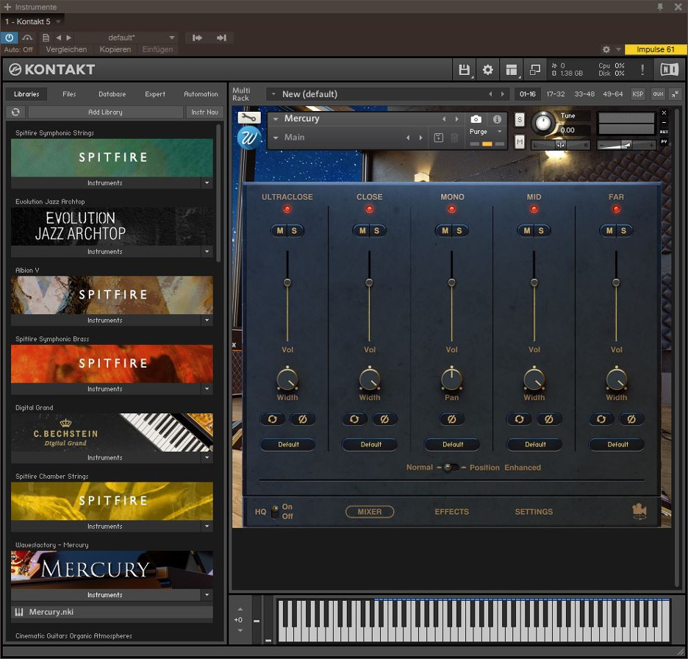The image size is (688, 659).
Task: Invert phase on ULTRACLOSE channel
Action: (x=302, y=419)
